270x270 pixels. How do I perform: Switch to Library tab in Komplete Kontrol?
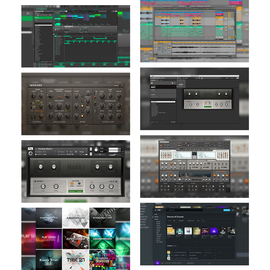[x=153, y=80]
